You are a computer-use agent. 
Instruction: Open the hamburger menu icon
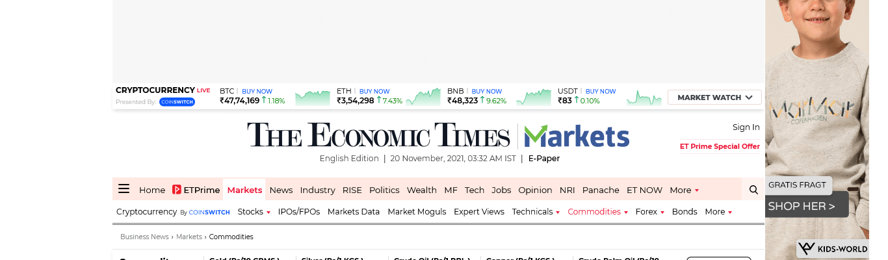coord(124,189)
